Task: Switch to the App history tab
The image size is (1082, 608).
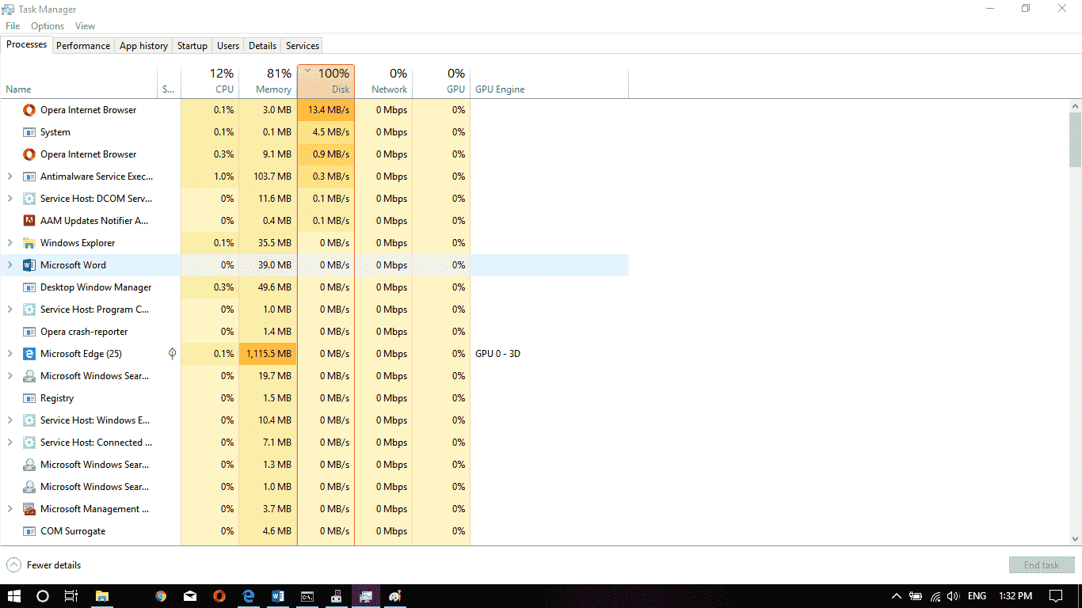Action: pos(143,46)
